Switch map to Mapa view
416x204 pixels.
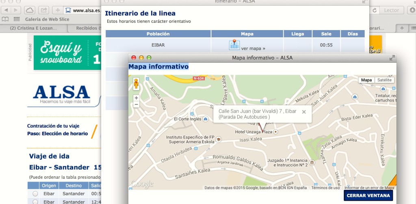point(366,80)
